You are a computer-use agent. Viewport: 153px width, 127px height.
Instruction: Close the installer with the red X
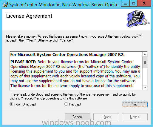[144, 4]
